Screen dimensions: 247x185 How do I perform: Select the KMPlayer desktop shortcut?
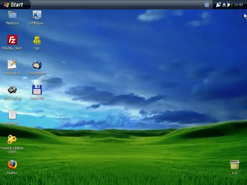[x=37, y=15]
